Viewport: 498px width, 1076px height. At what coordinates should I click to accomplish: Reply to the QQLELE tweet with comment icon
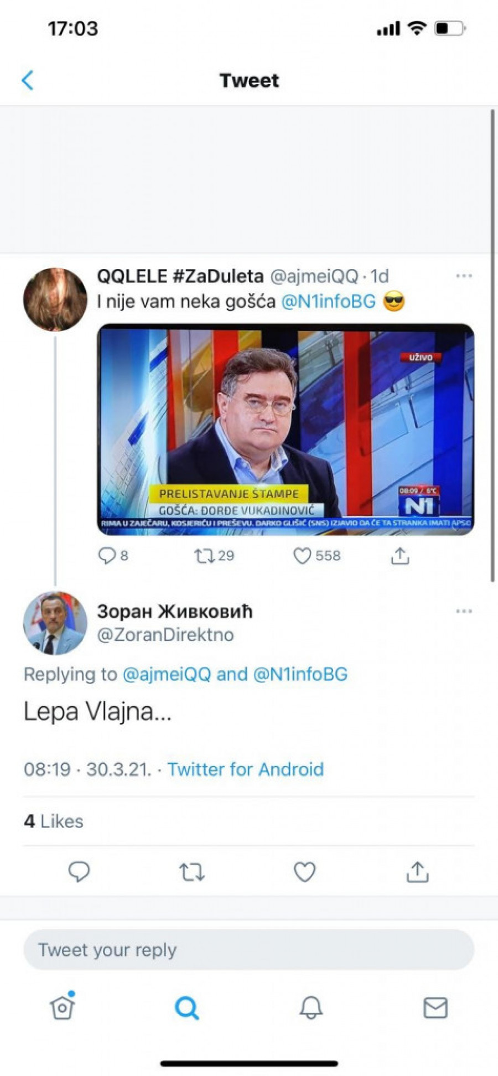106,555
